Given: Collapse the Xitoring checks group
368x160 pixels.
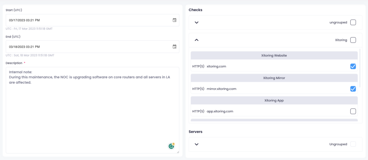Looking at the screenshot, I should pos(197,40).
